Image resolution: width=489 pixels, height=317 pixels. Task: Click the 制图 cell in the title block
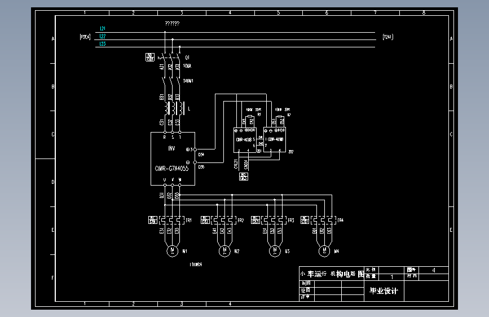pyautogui.click(x=307, y=283)
